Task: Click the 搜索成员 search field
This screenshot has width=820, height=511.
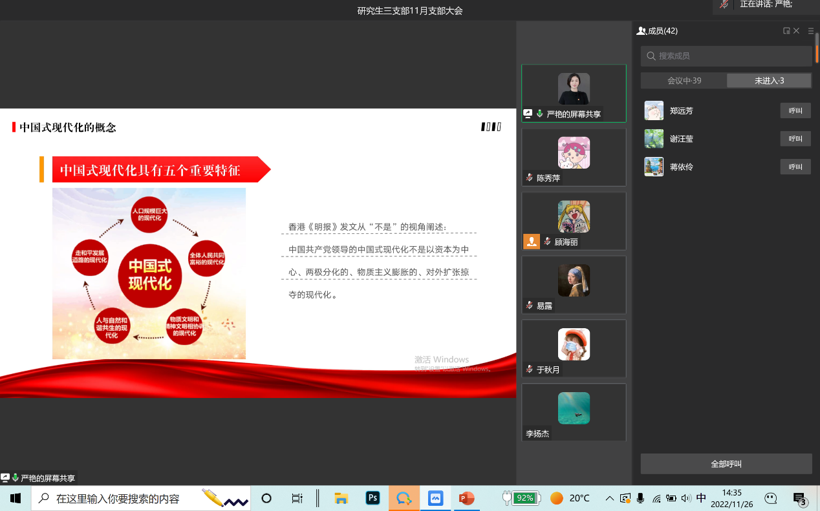Action: point(726,56)
